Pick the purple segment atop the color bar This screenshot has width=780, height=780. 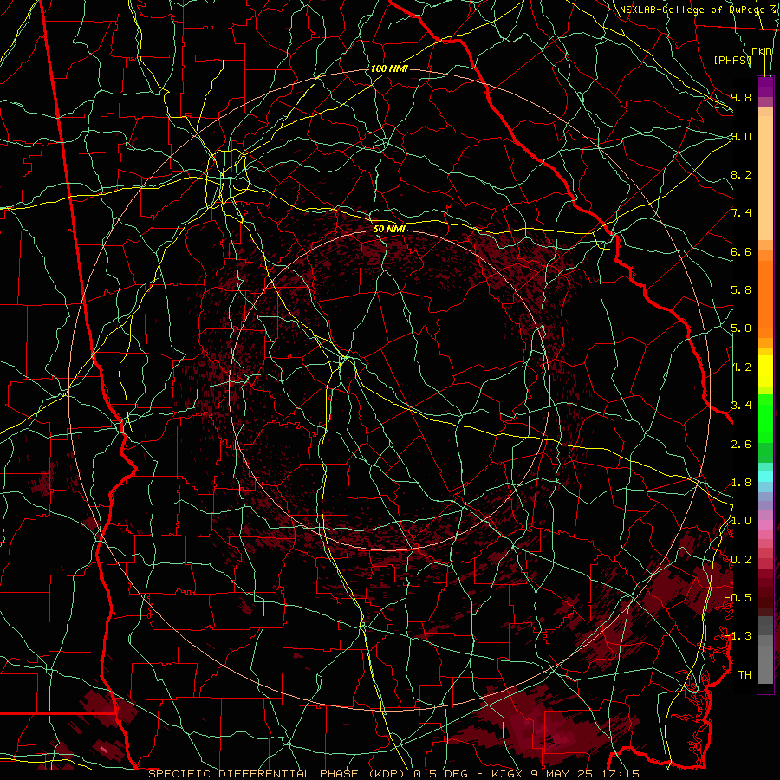[765, 87]
